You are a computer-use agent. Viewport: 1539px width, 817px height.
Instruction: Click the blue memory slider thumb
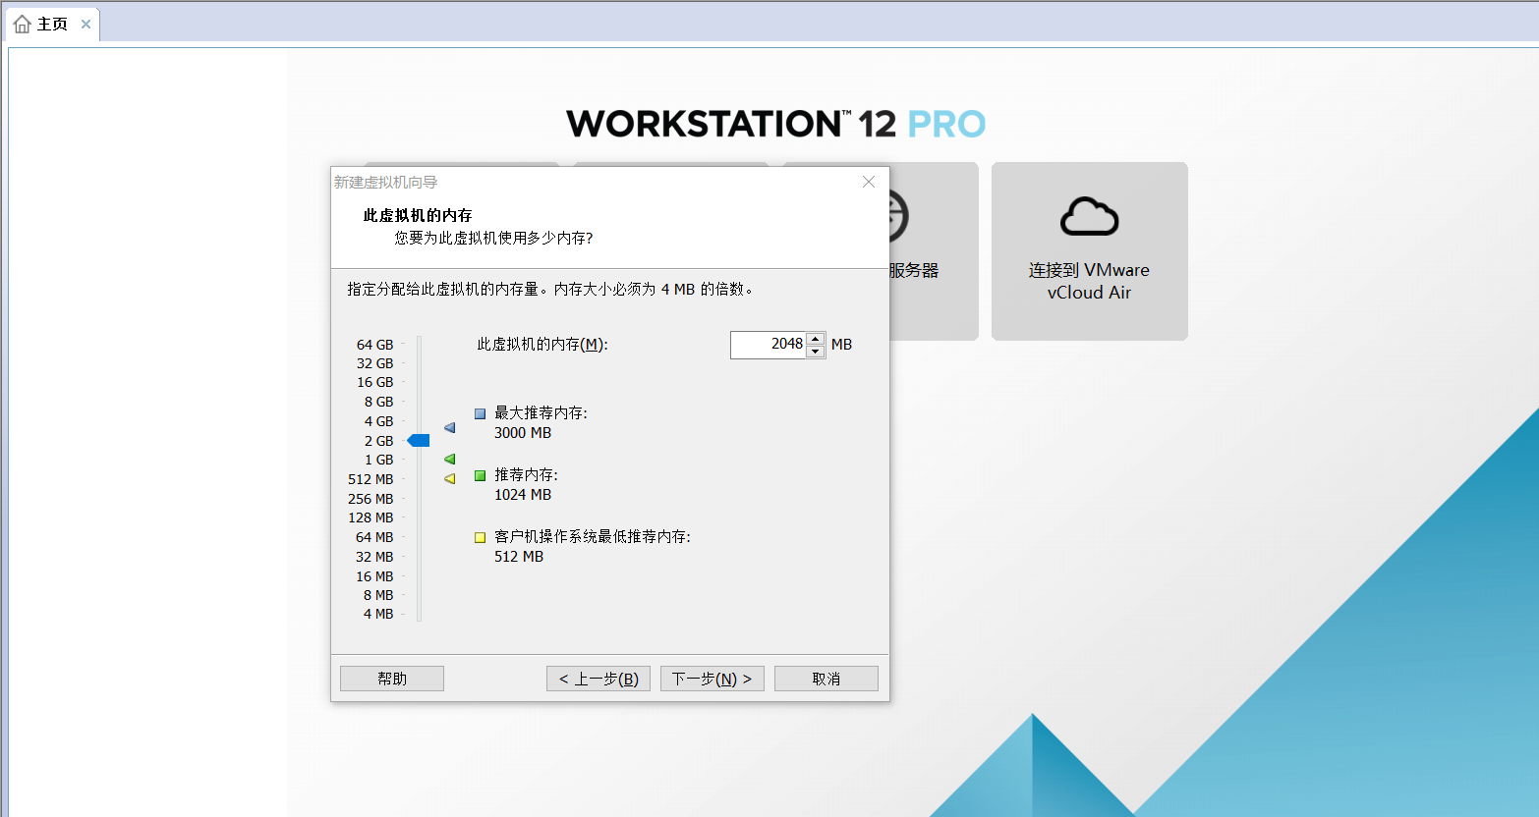[x=419, y=441]
